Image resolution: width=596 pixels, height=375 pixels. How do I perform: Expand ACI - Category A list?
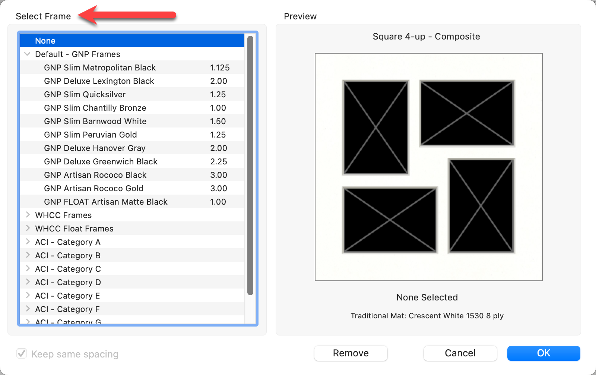click(28, 242)
